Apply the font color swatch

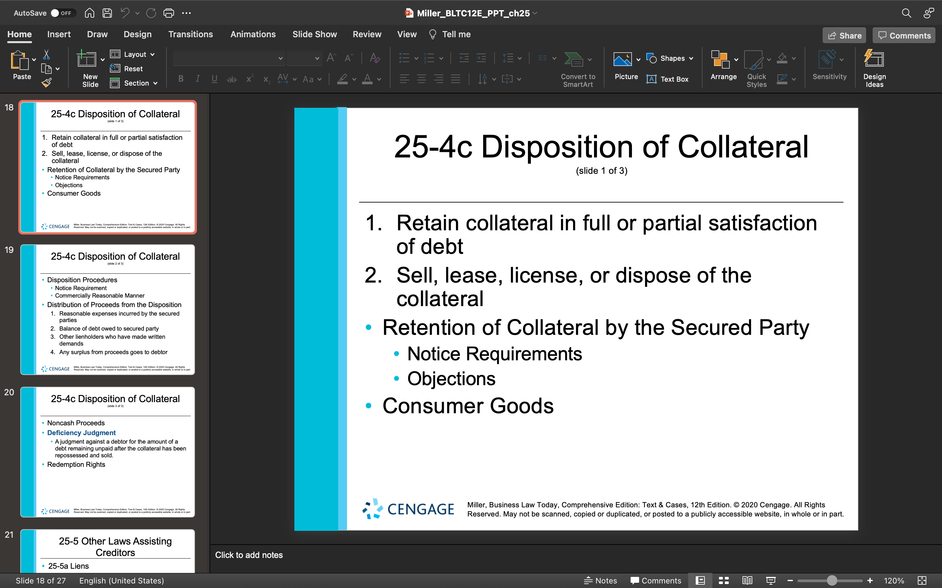point(367,79)
